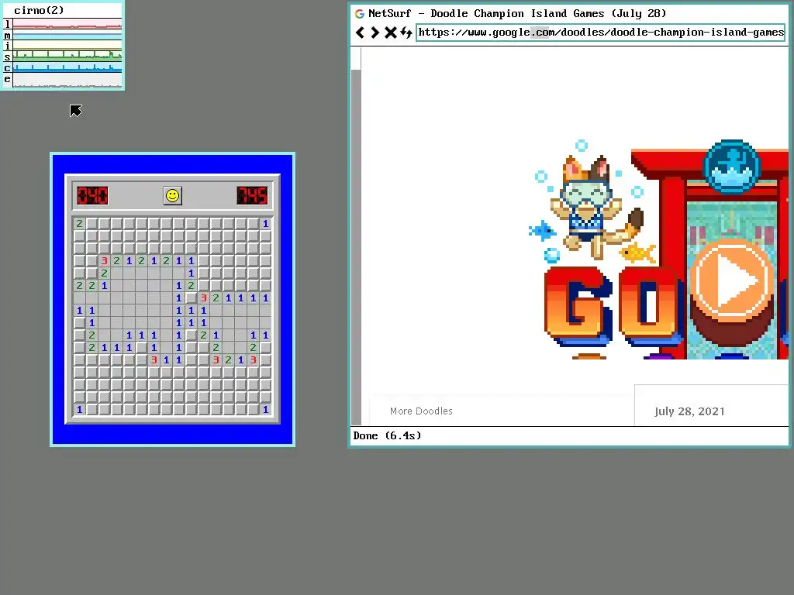The height and width of the screenshot is (595, 794).
Task: Click the Minesweeper mine counter display
Action: [x=93, y=196]
